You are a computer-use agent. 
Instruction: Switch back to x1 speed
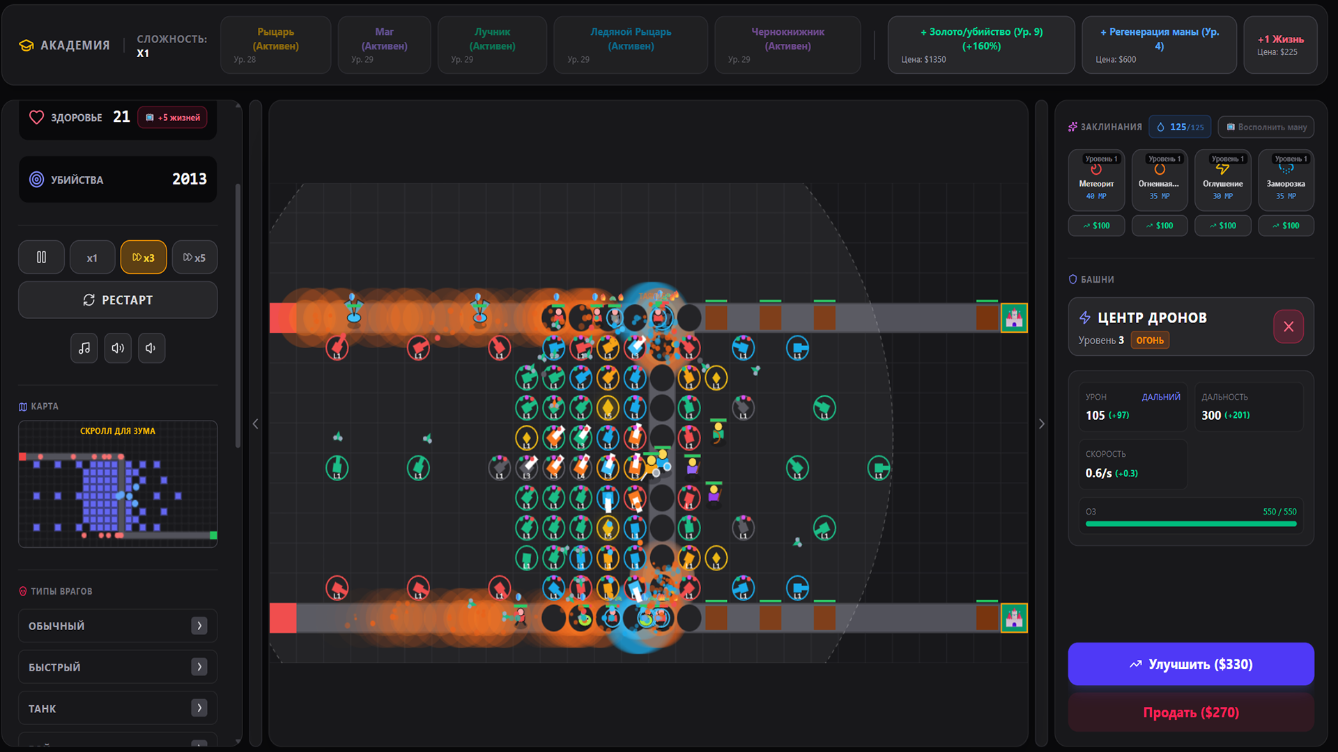tap(92, 257)
